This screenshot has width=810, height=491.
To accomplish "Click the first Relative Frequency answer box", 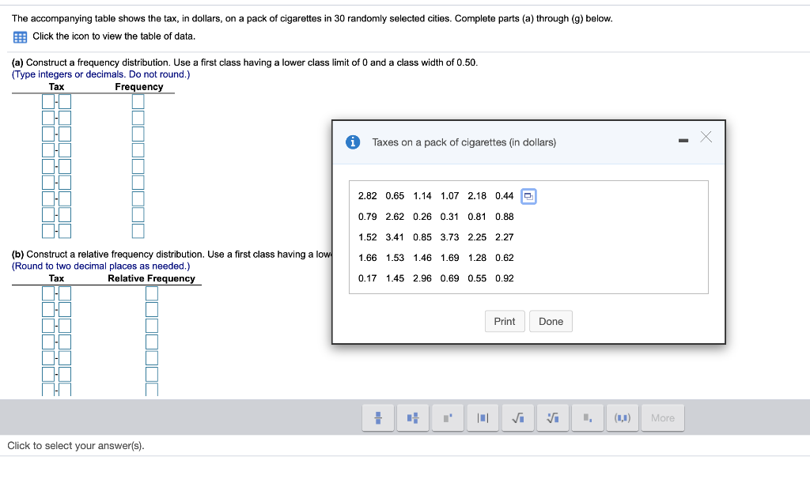I will click(151, 293).
